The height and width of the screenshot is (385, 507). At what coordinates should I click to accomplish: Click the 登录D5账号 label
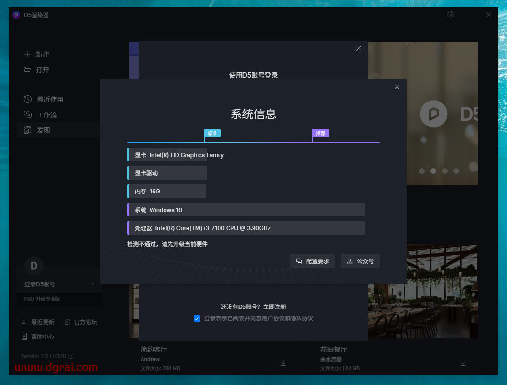(x=39, y=284)
